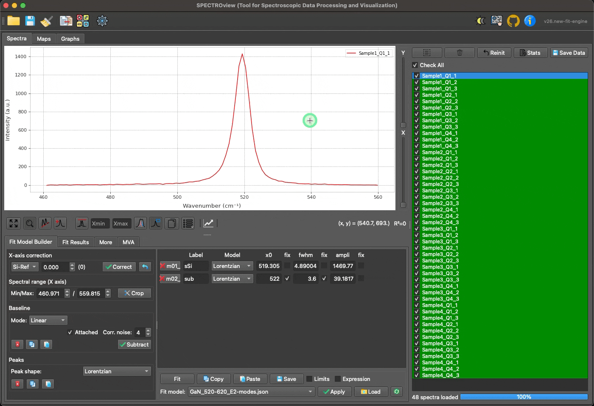Image resolution: width=594 pixels, height=406 pixels.
Task: Open the data table viewer icon
Action: (x=66, y=21)
